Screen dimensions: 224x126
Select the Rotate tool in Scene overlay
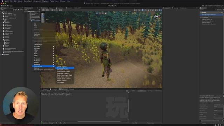(x=43, y=18)
